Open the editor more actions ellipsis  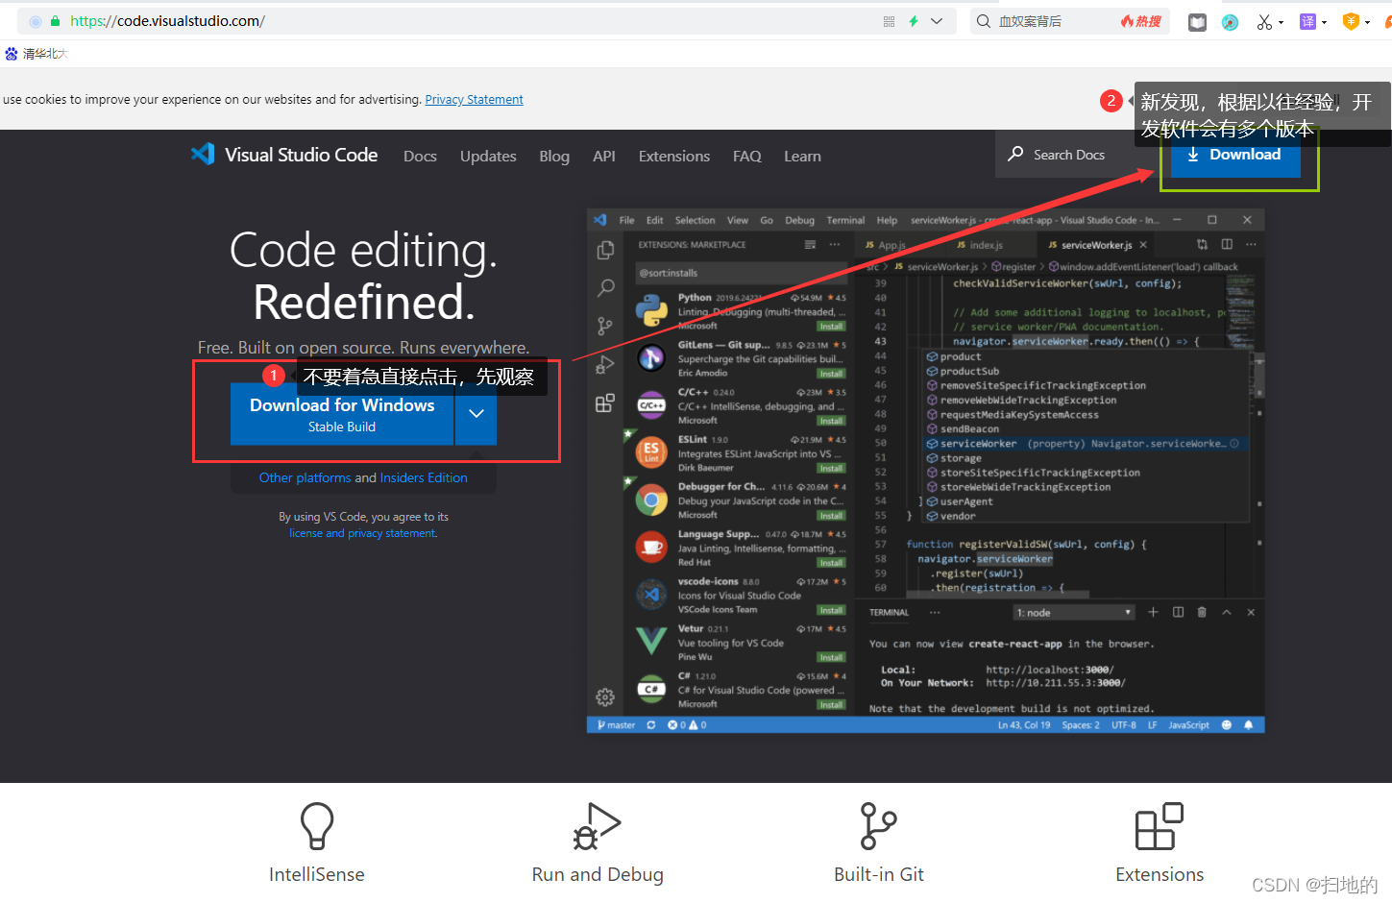click(x=1251, y=244)
